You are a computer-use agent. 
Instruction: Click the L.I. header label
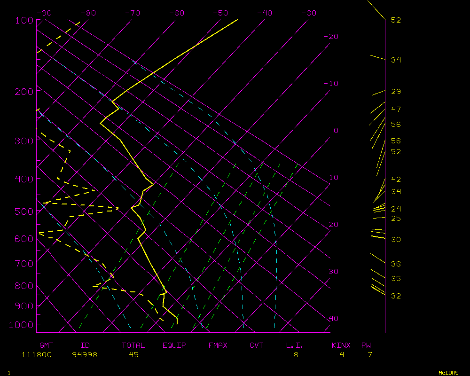(x=295, y=345)
